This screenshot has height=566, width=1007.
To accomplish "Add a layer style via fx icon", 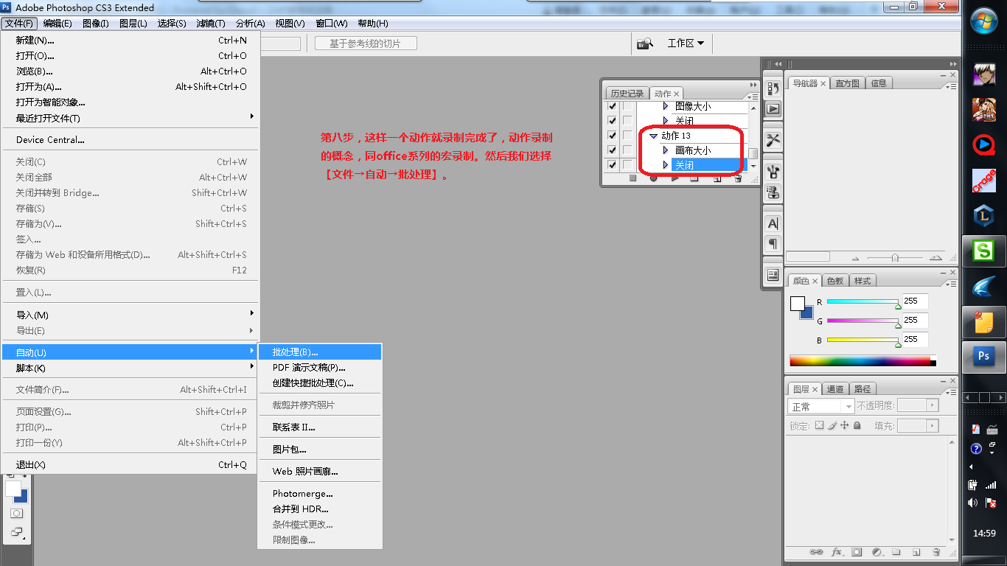I will click(x=837, y=551).
